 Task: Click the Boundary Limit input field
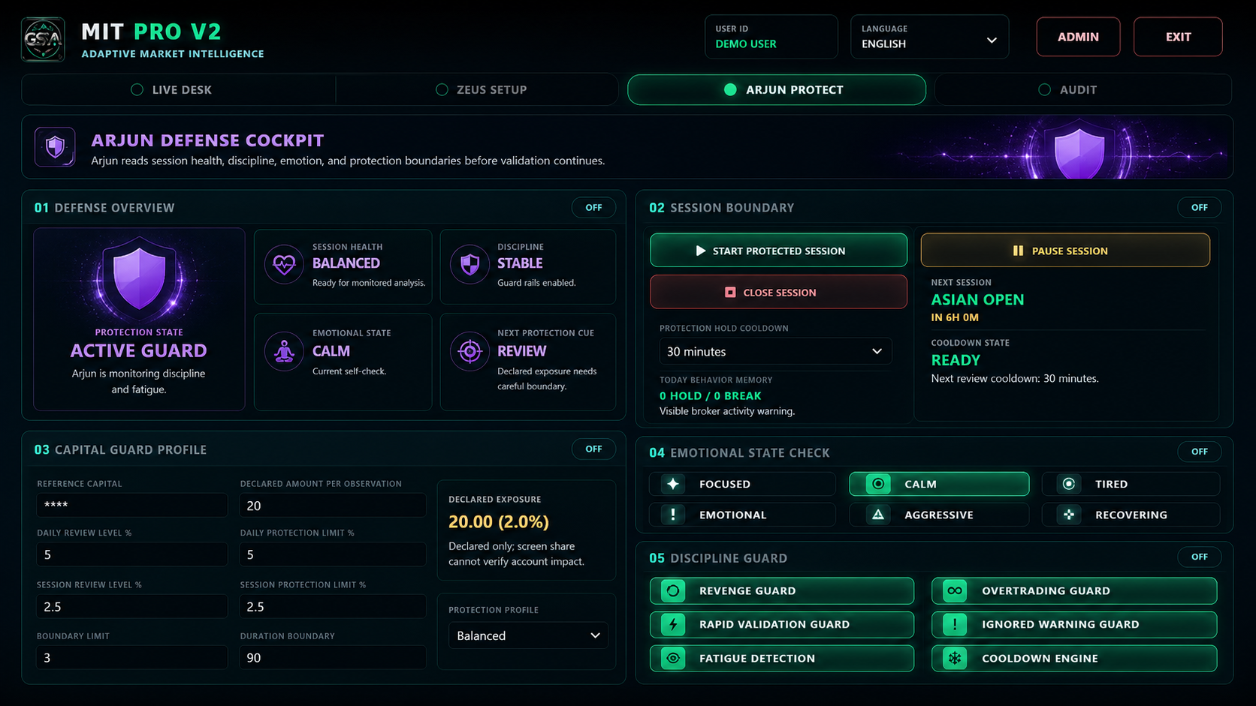click(x=131, y=658)
